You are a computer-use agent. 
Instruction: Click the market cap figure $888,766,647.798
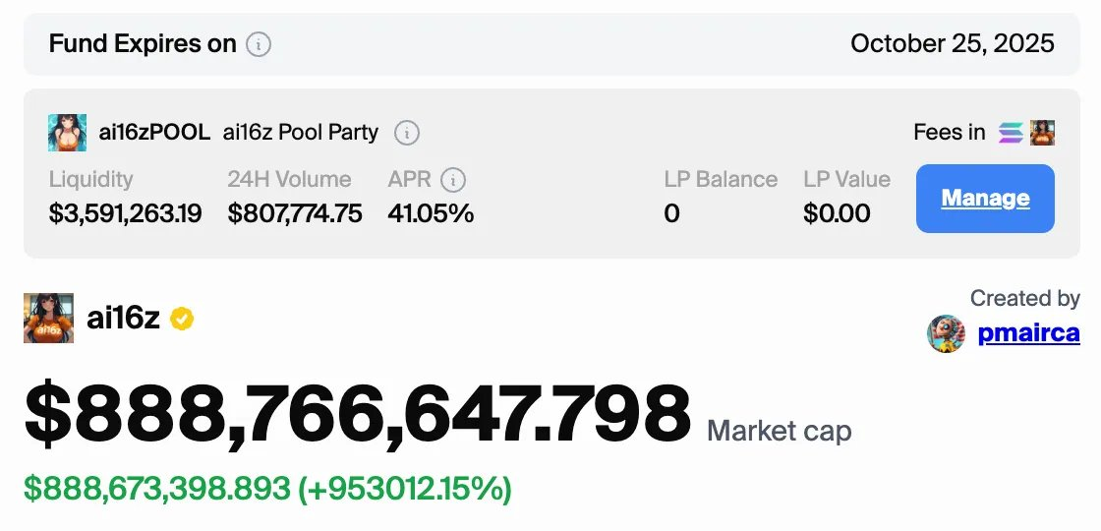coord(358,413)
